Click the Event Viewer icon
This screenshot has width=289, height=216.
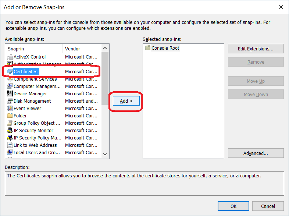click(10, 109)
